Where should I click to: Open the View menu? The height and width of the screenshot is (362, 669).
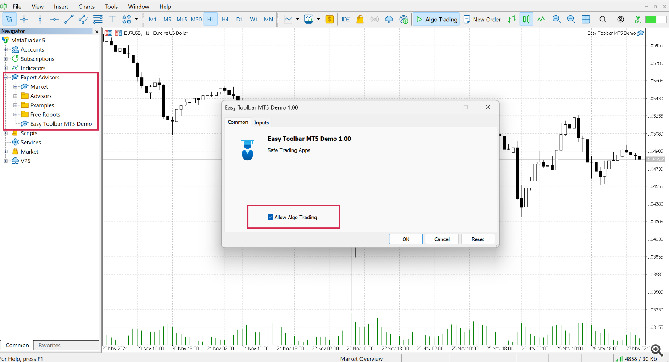[x=38, y=7]
